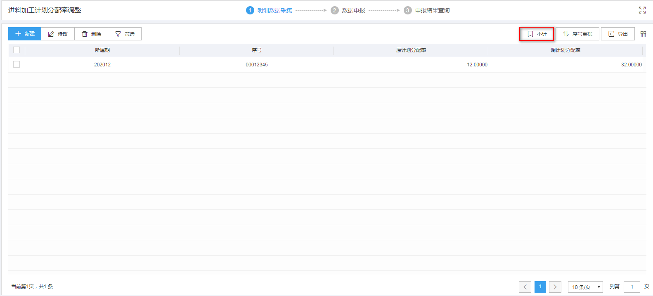Go to step 1 明细数据采集
Screen dimensions: 653x296
click(269, 10)
